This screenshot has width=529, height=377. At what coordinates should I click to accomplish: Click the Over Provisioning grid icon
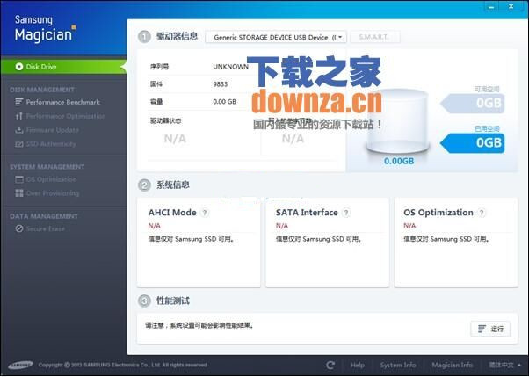(19, 193)
